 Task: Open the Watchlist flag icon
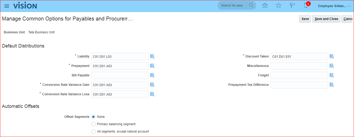[x=292, y=6]
